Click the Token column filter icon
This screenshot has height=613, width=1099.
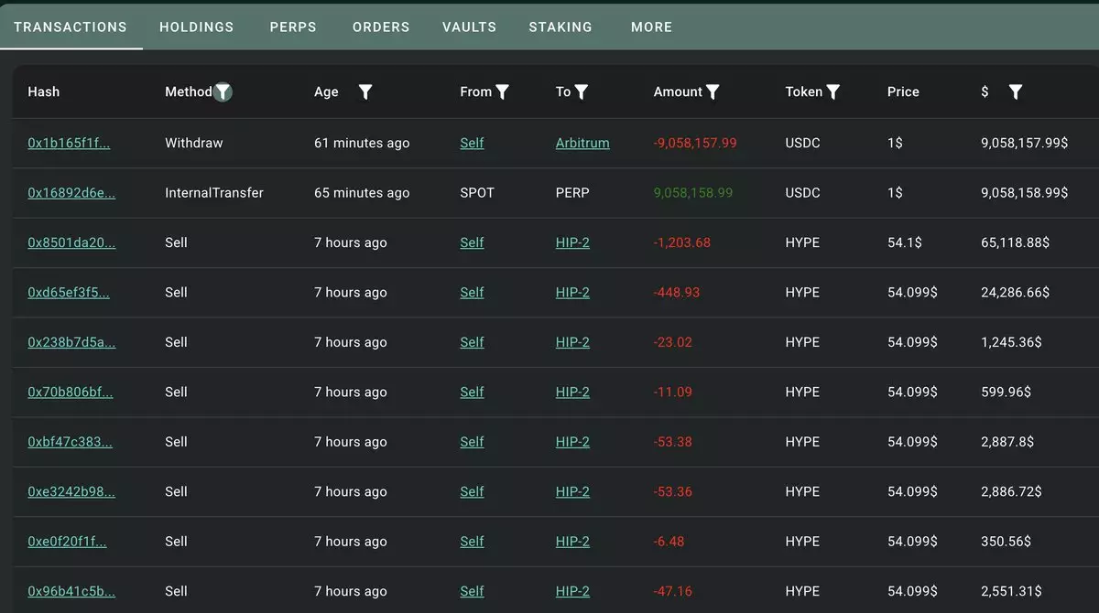[x=833, y=91]
